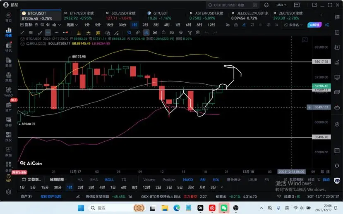Click the fullscreen chart icon in top toolbar
The height and width of the screenshot is (214, 343).
pyautogui.click(x=276, y=25)
